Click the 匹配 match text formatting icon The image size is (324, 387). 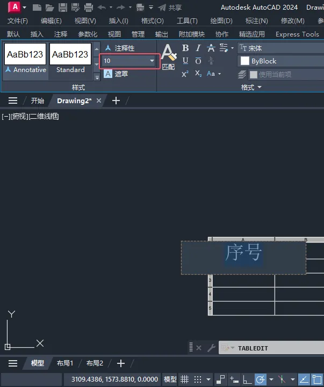[x=169, y=56]
